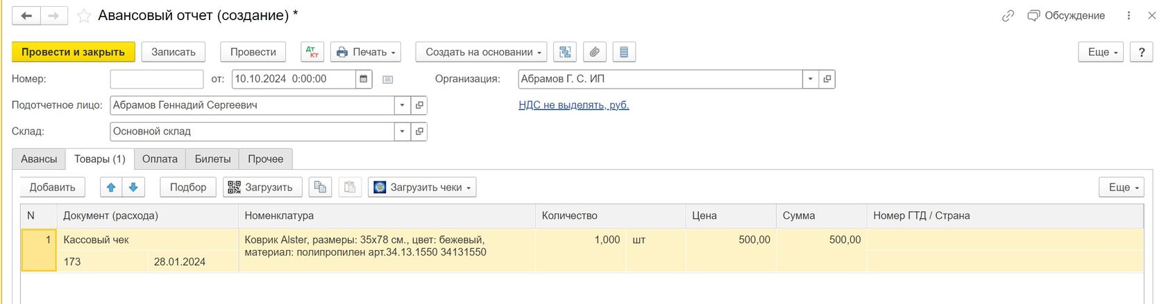Add the form to favorites with the star
The height and width of the screenshot is (304, 1166).
point(84,16)
